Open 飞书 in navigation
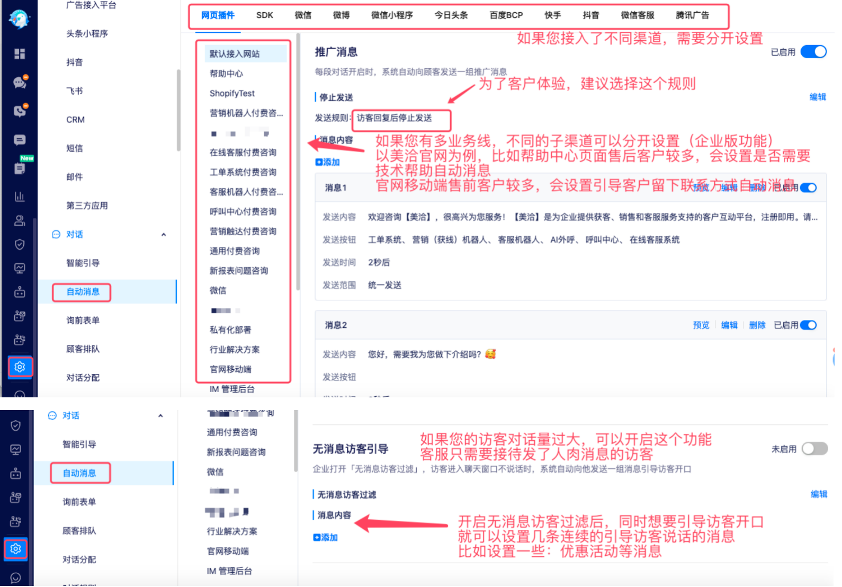Screen dimensions: 842x587 click(x=74, y=91)
